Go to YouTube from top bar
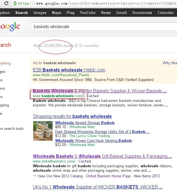The height and width of the screenshot is (191, 177). pos(88,13)
